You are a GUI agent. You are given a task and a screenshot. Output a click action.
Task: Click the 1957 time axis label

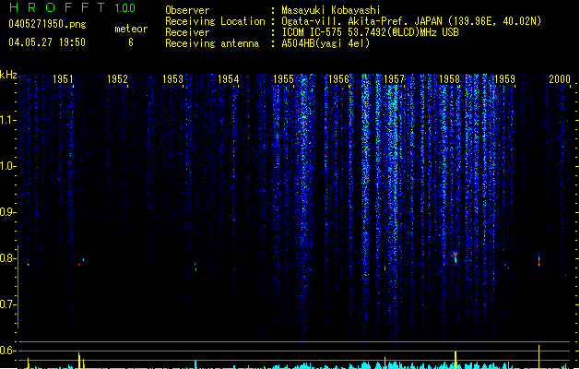click(x=394, y=78)
